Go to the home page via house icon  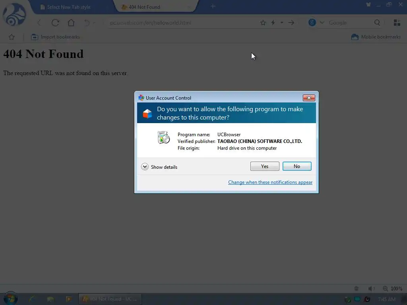pos(71,23)
